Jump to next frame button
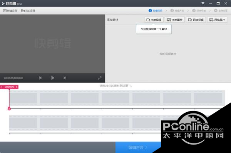The width and height of the screenshot is (231, 153). (65, 78)
